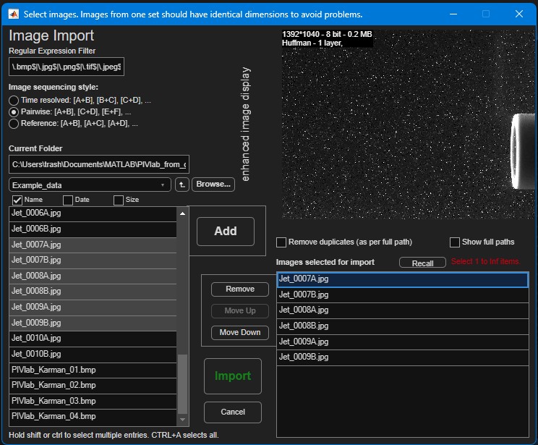The height and width of the screenshot is (445, 538).
Task: Minimize the image import window
Action: tap(453, 14)
